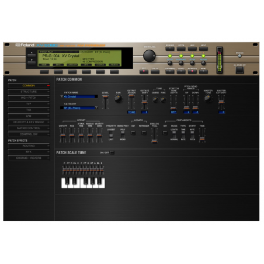Open the LFO tab
This screenshot has height=264, width=264.
coord(29,116)
